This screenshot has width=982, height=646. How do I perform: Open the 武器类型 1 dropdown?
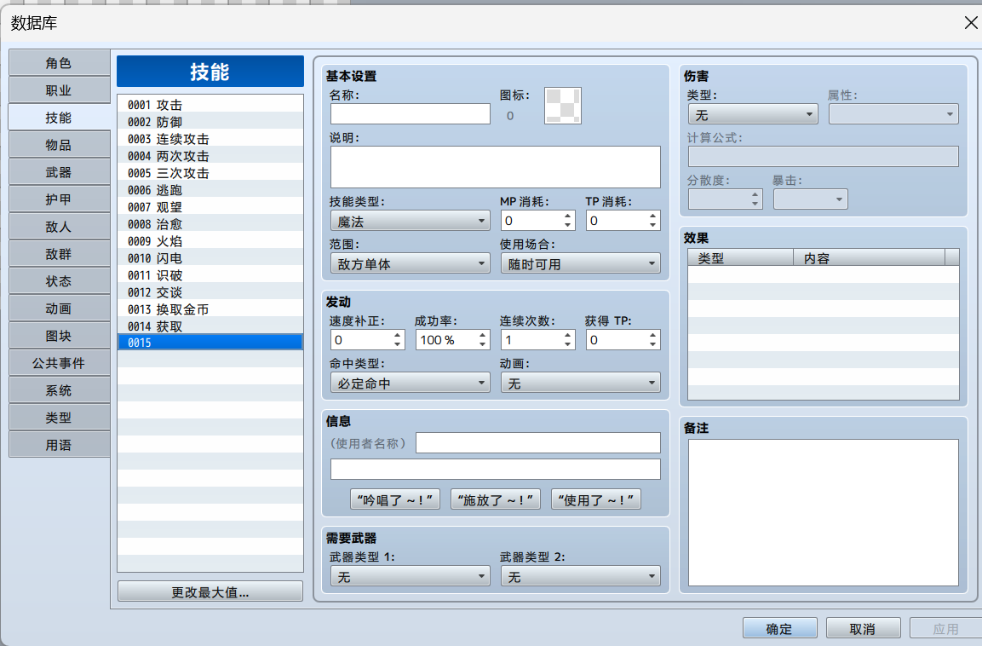pos(410,577)
